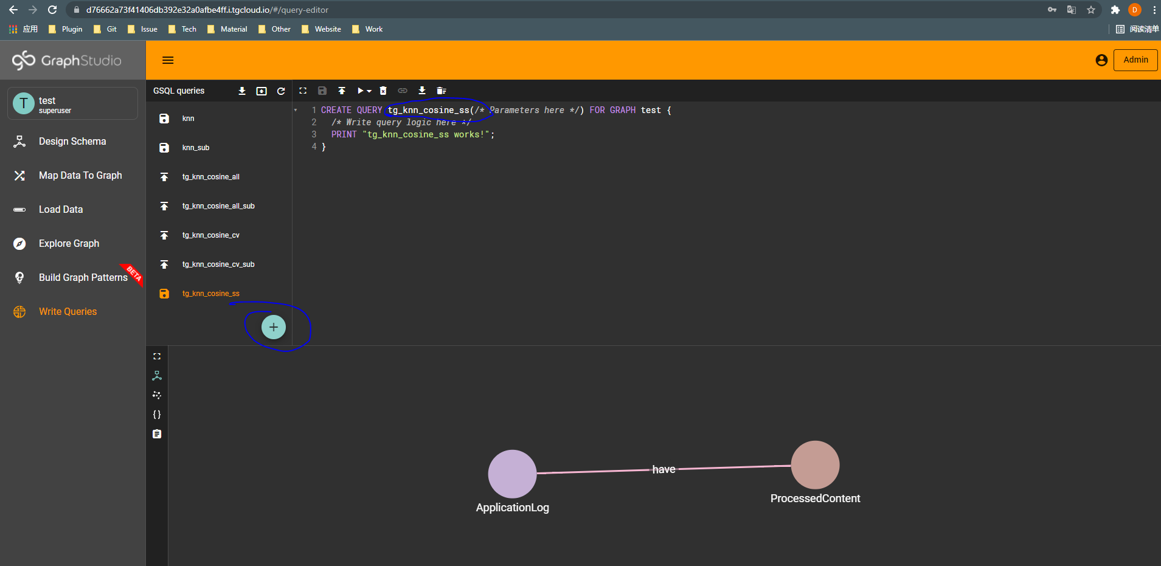Open the Refresh queries icon
Viewport: 1161px width, 566px height.
280,91
